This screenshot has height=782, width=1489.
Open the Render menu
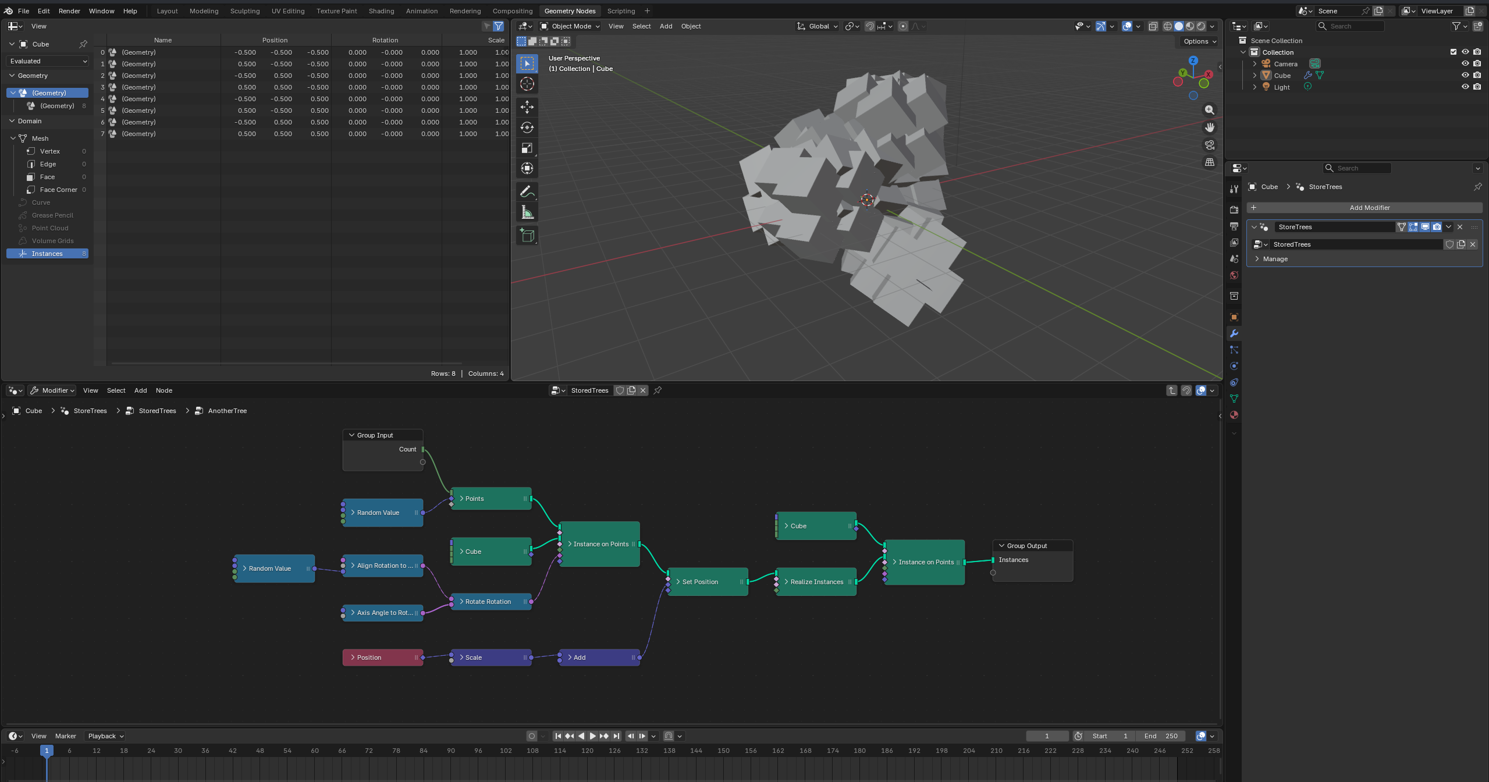tap(69, 11)
